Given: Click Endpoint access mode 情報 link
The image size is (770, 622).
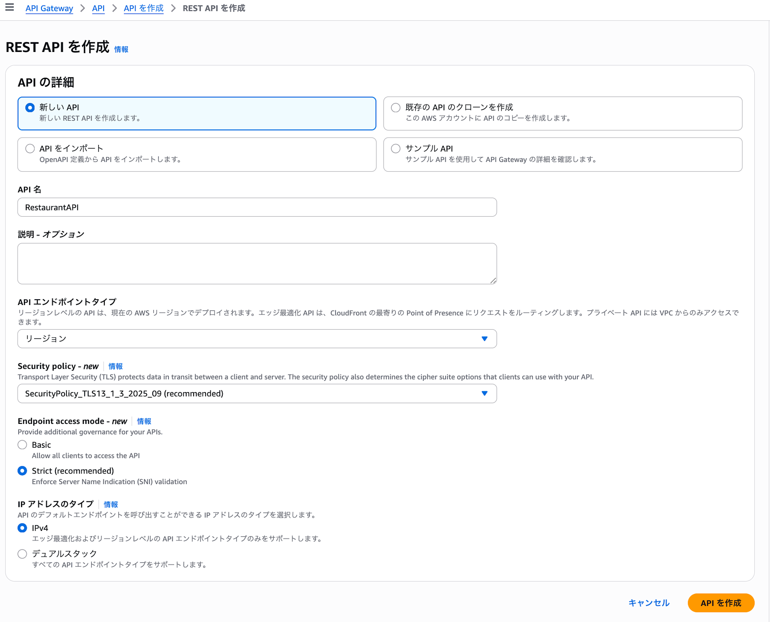Looking at the screenshot, I should click(x=144, y=421).
